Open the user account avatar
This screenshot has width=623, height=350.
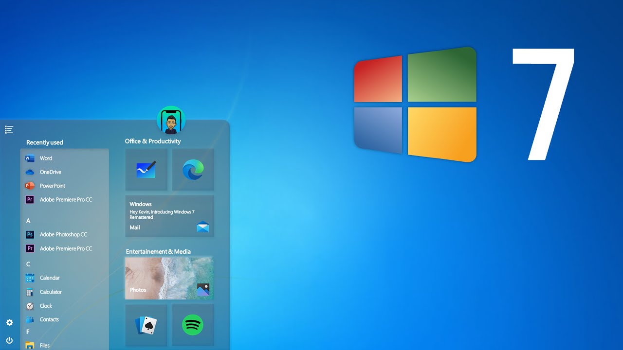pyautogui.click(x=171, y=120)
